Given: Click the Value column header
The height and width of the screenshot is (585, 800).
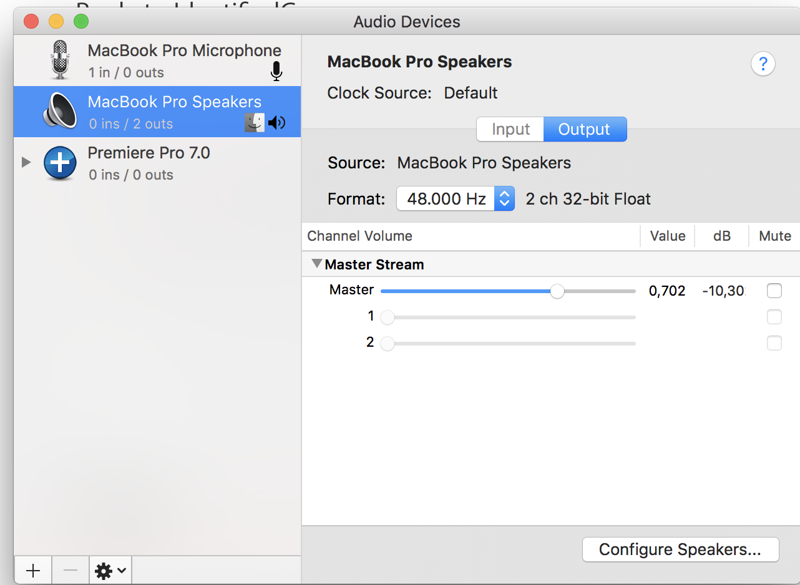Looking at the screenshot, I should 668,236.
